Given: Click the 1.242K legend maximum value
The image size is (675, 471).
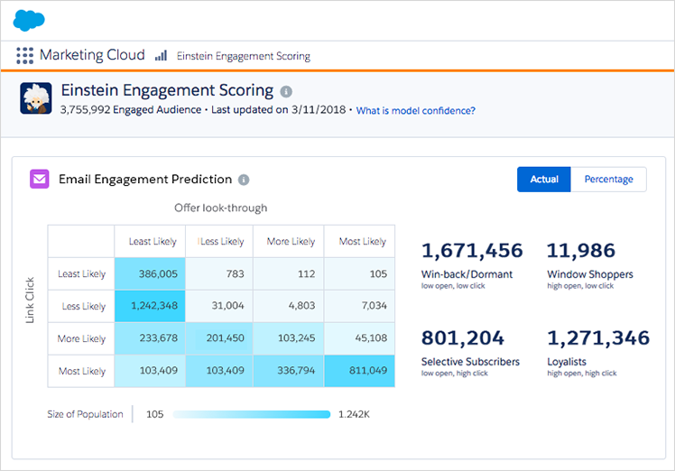Looking at the screenshot, I should (x=354, y=414).
